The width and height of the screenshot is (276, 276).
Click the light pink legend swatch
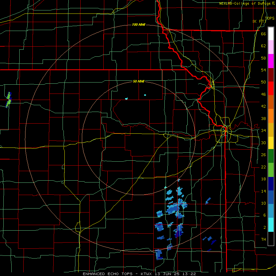(271, 47)
